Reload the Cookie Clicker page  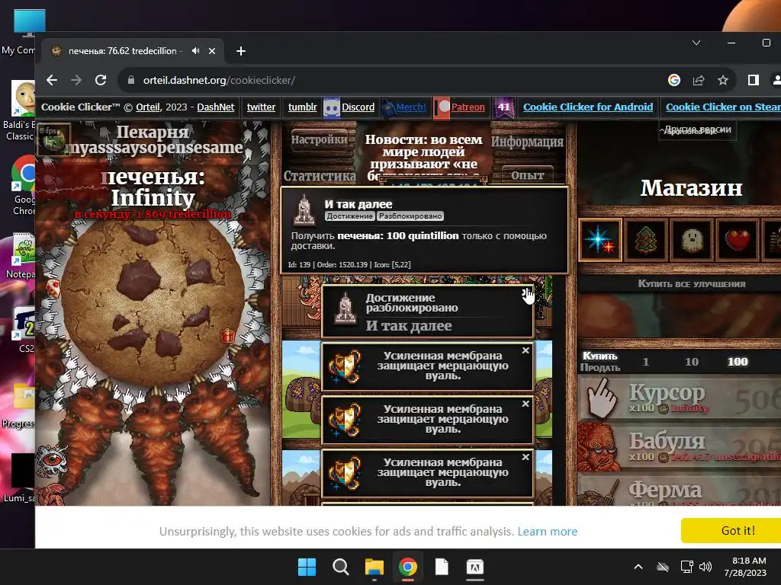pos(101,80)
